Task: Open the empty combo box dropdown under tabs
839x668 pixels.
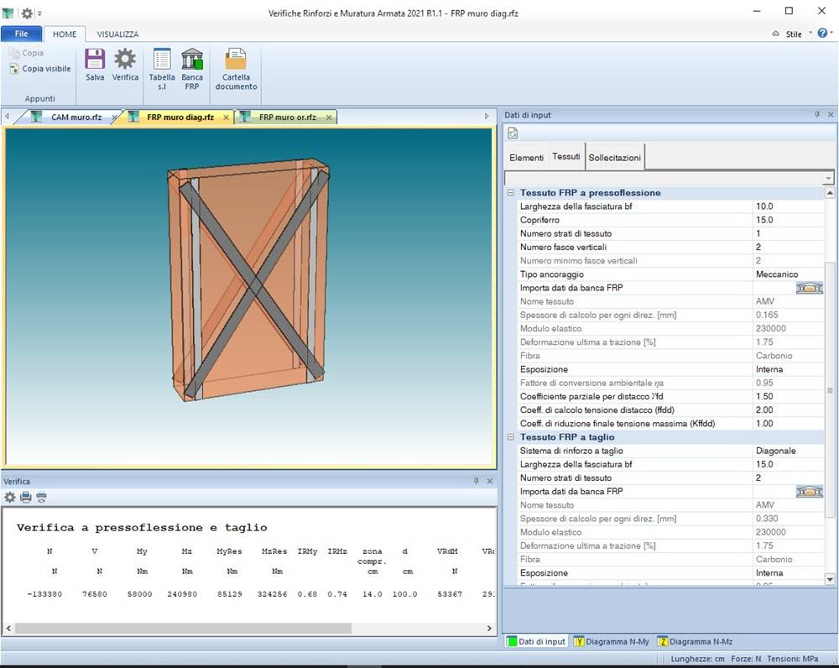Action: pyautogui.click(x=828, y=178)
